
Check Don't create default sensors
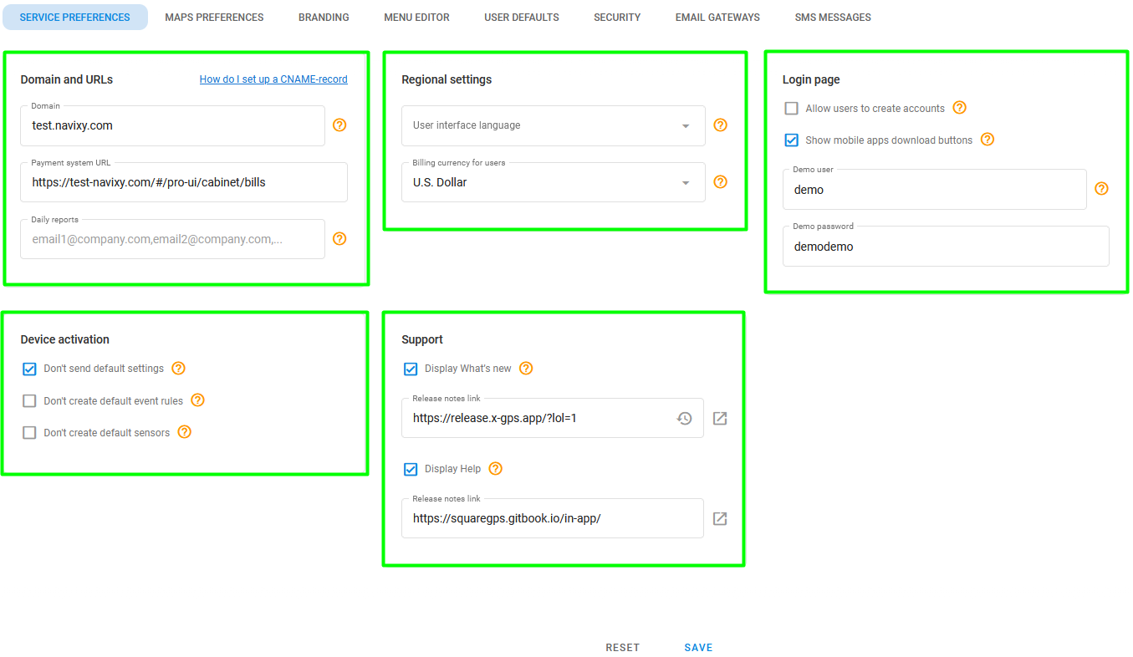pyautogui.click(x=29, y=433)
